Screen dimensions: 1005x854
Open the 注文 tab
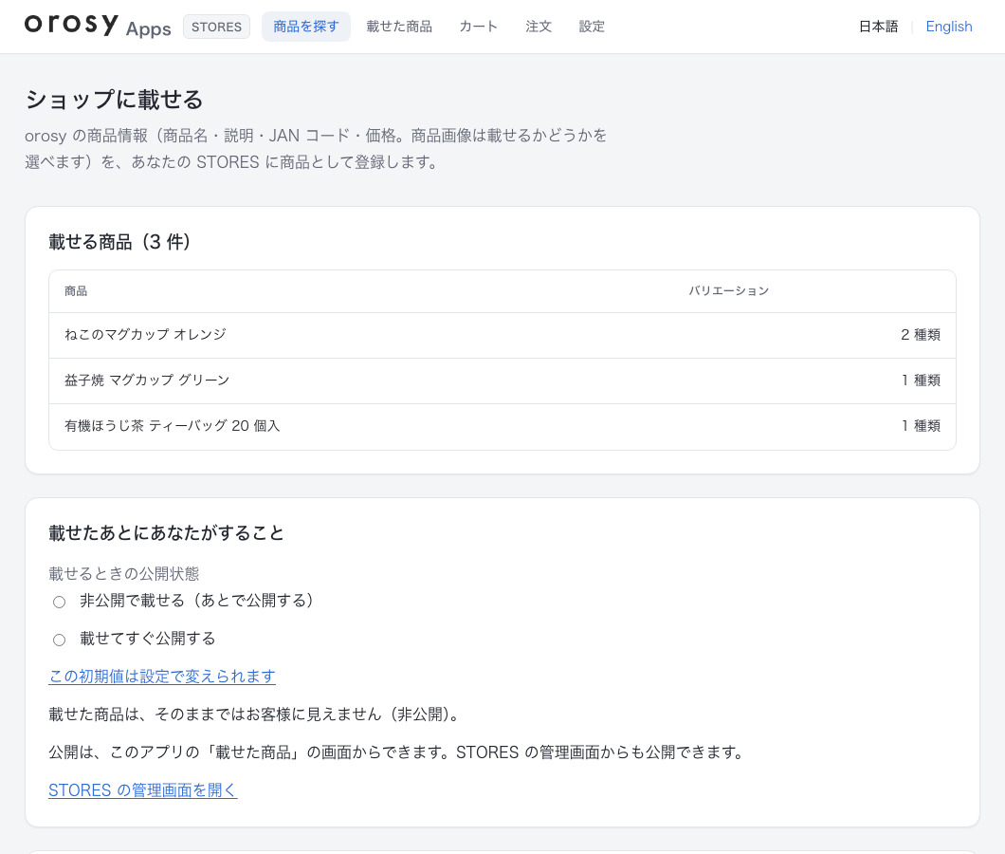[539, 27]
